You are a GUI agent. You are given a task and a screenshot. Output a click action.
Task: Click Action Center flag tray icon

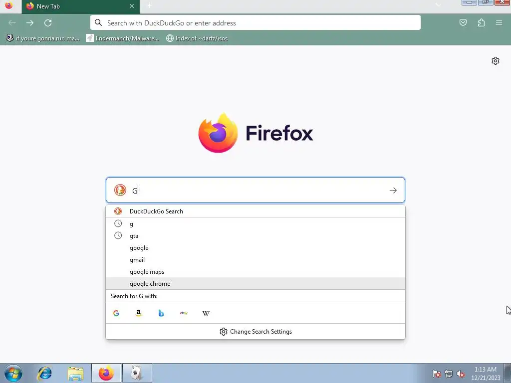tap(437, 374)
